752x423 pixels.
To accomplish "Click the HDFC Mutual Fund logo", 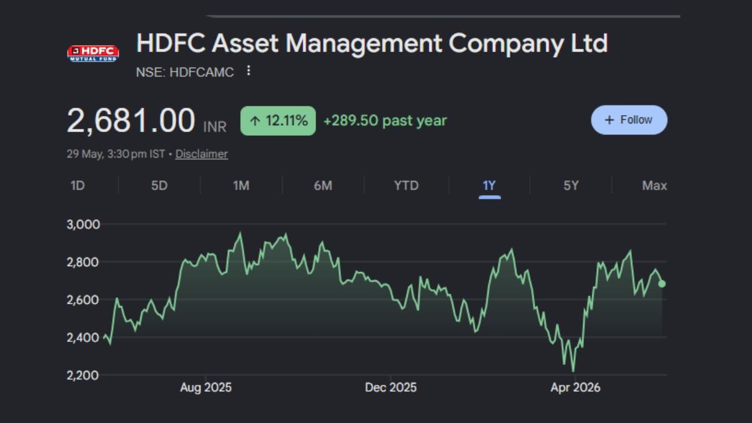I will coord(93,53).
